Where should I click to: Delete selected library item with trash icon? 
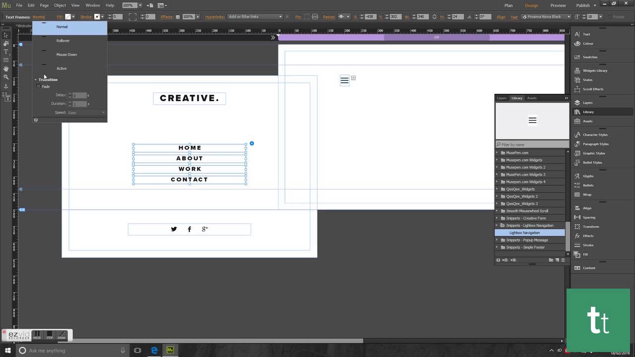pyautogui.click(x=563, y=260)
